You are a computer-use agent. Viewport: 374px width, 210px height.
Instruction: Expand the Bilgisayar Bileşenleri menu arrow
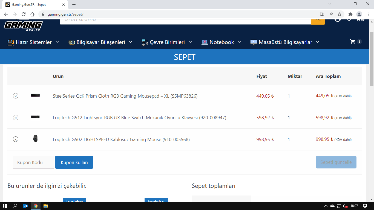coord(131,42)
